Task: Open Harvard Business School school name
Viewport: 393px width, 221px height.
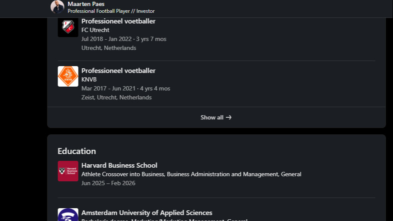Action: coord(119,166)
